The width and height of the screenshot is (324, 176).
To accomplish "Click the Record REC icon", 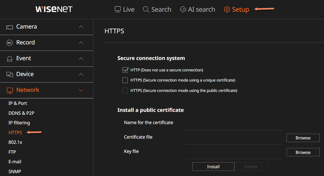I will coord(10,43).
